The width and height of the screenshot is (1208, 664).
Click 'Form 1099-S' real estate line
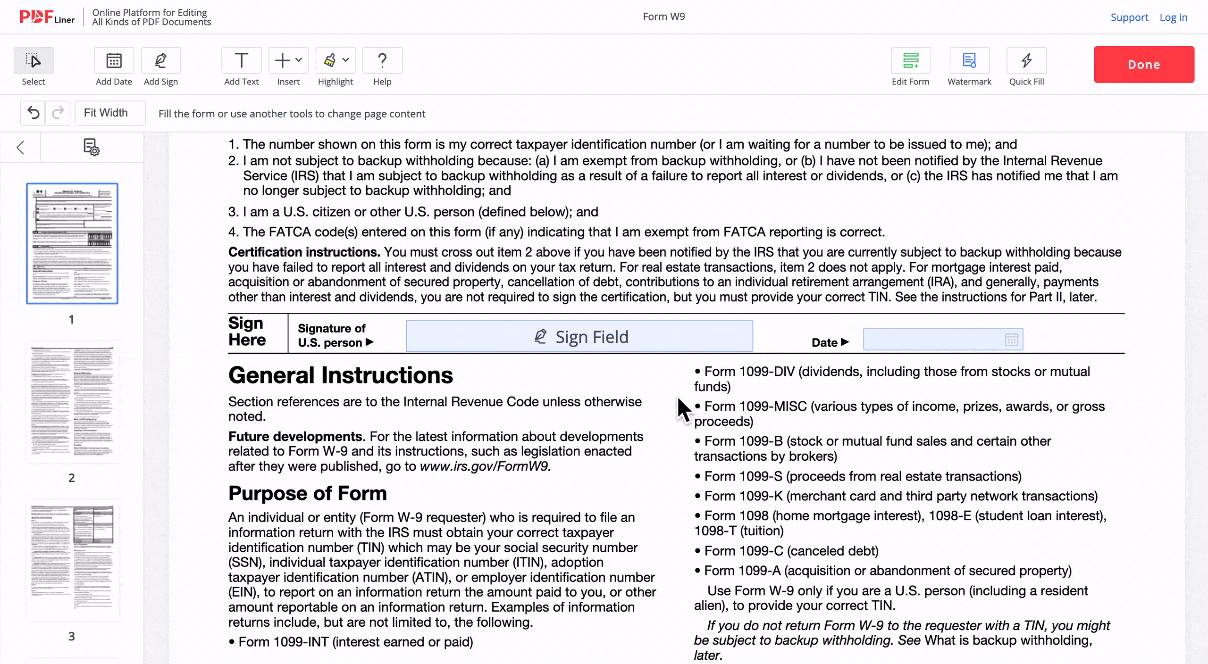click(x=858, y=476)
